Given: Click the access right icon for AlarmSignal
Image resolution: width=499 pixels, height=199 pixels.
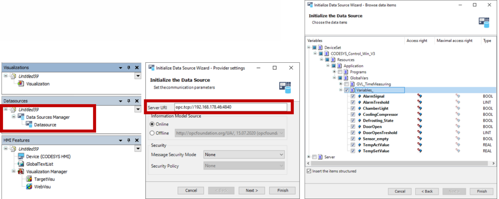Looking at the screenshot, I should pos(420,96).
